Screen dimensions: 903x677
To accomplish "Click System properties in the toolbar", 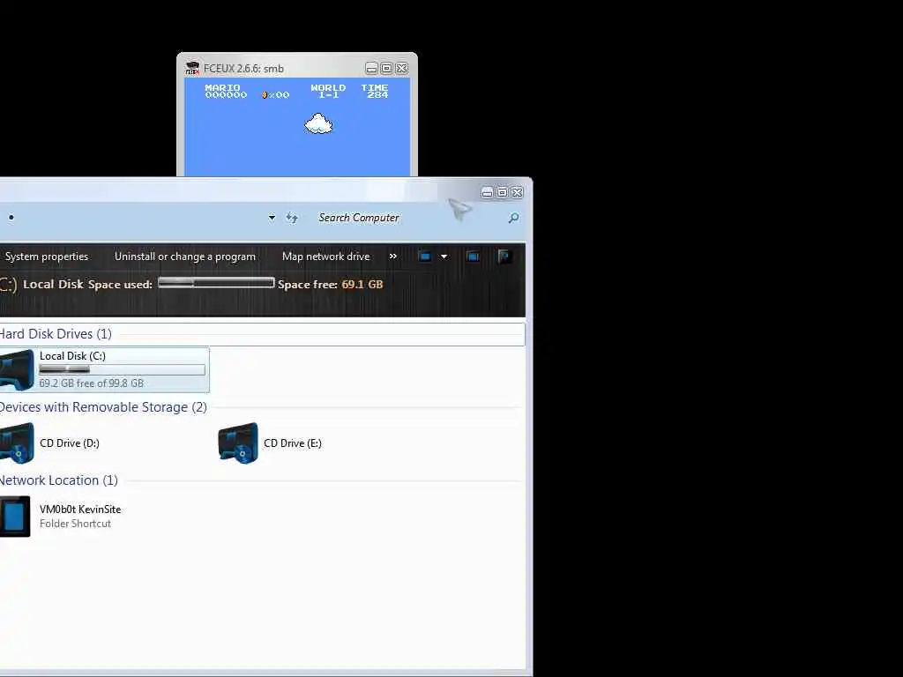I will (47, 257).
